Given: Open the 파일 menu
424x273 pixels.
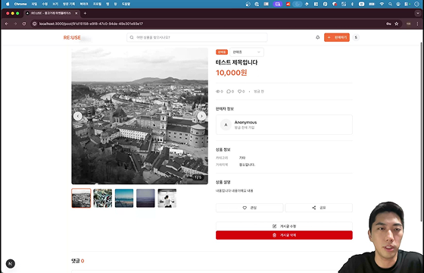Looking at the screenshot, I should pyautogui.click(x=34, y=4).
